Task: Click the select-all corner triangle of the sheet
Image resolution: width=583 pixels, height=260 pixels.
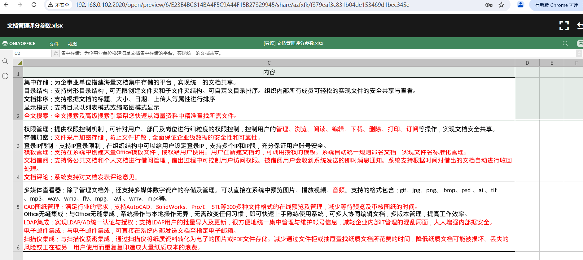Action: click(x=19, y=63)
